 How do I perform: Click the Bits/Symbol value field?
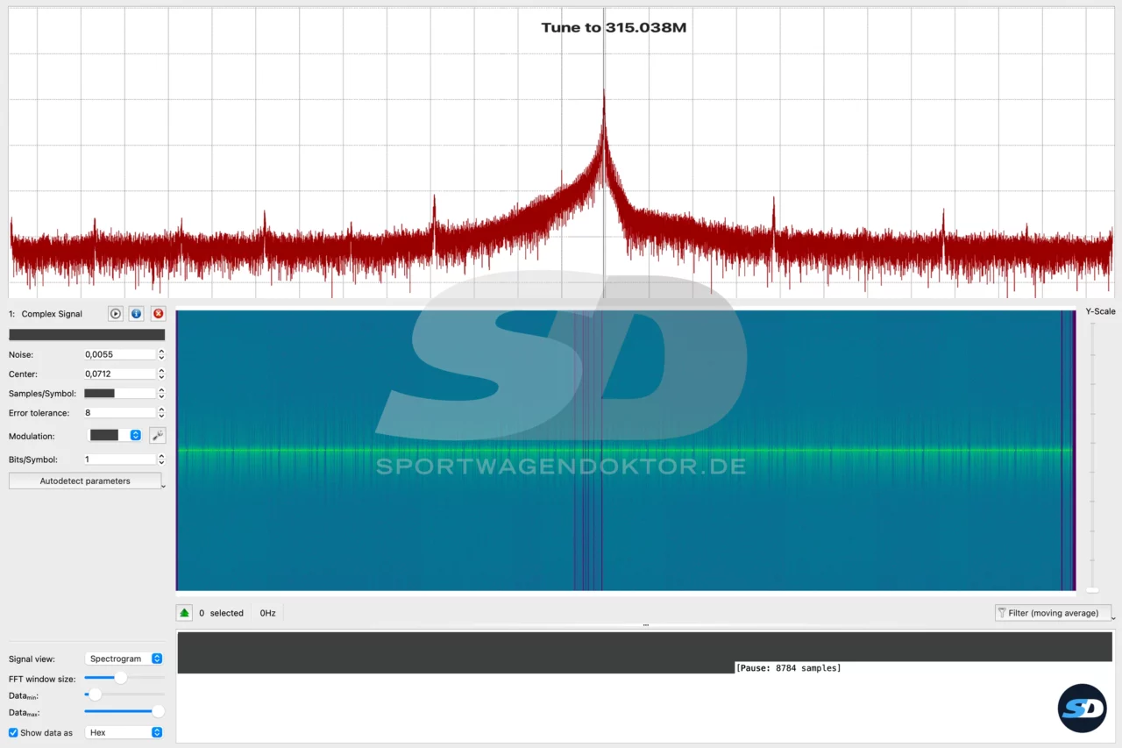tap(120, 459)
